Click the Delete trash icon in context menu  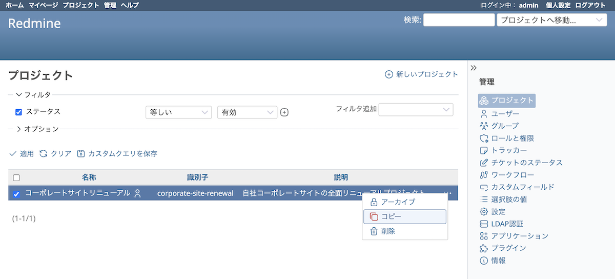coord(374,231)
